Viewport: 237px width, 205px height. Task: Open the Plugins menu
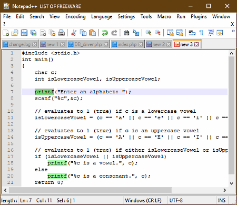199,16
